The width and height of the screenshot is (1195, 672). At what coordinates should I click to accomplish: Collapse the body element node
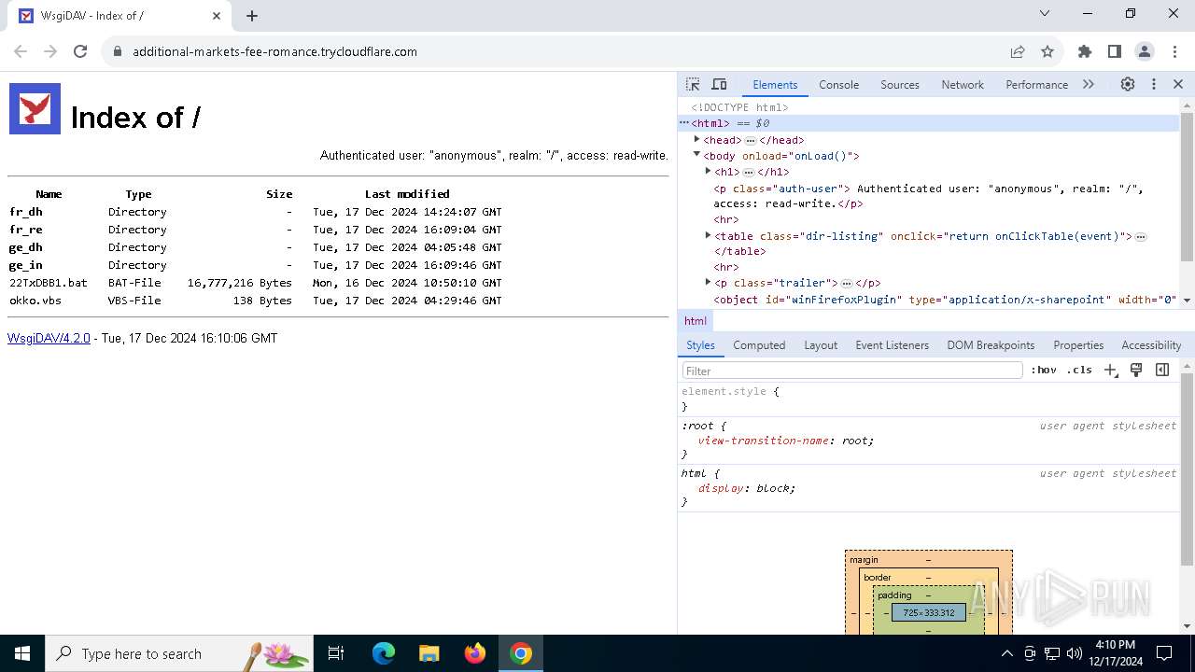pyautogui.click(x=696, y=155)
